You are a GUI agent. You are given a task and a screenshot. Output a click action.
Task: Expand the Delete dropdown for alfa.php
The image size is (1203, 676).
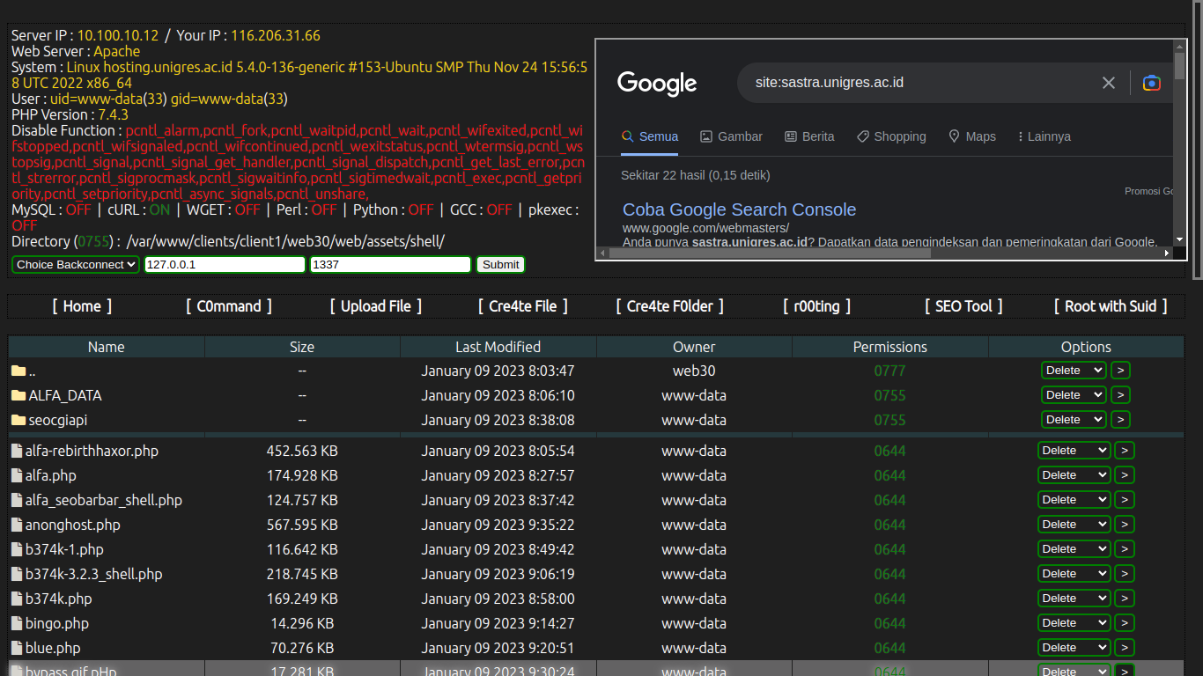1074,475
